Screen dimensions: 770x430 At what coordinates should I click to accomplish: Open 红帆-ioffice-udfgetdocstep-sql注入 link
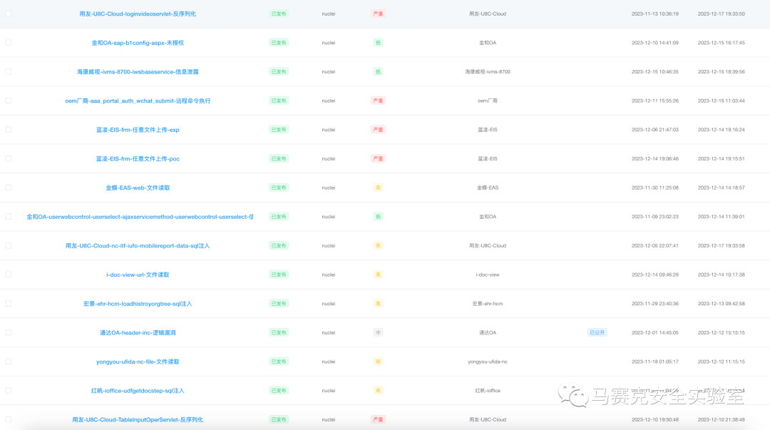[138, 391]
